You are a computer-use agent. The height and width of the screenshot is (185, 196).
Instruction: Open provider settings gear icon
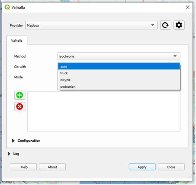(179, 25)
